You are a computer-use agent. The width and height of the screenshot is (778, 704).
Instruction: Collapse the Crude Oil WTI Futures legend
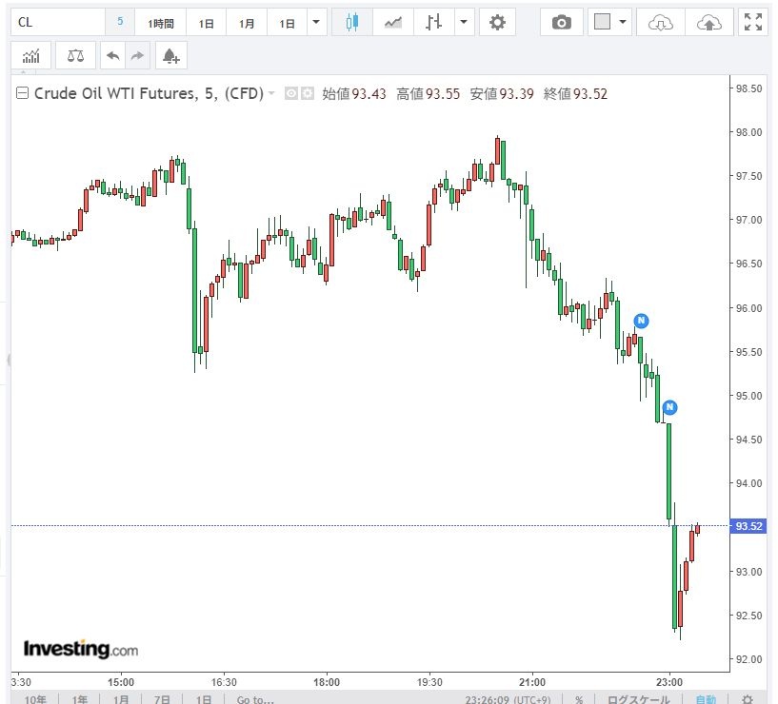point(22,93)
